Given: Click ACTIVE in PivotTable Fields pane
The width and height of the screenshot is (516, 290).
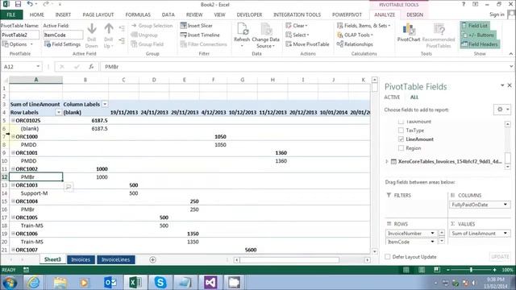Looking at the screenshot, I should coord(392,97).
